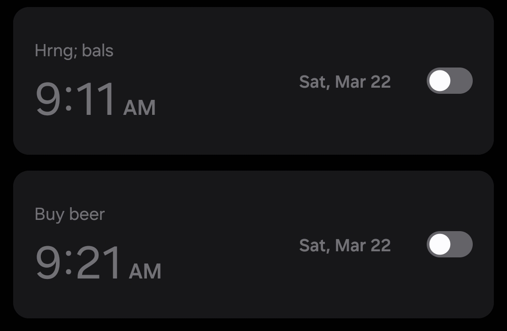
Task: Open the Hrng; bals alarm label
Action: 74,51
